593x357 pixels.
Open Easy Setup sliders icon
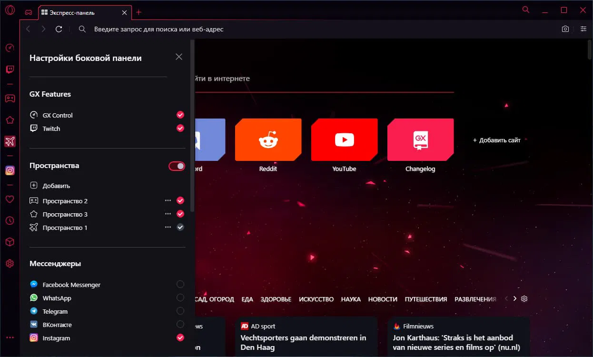click(x=583, y=29)
